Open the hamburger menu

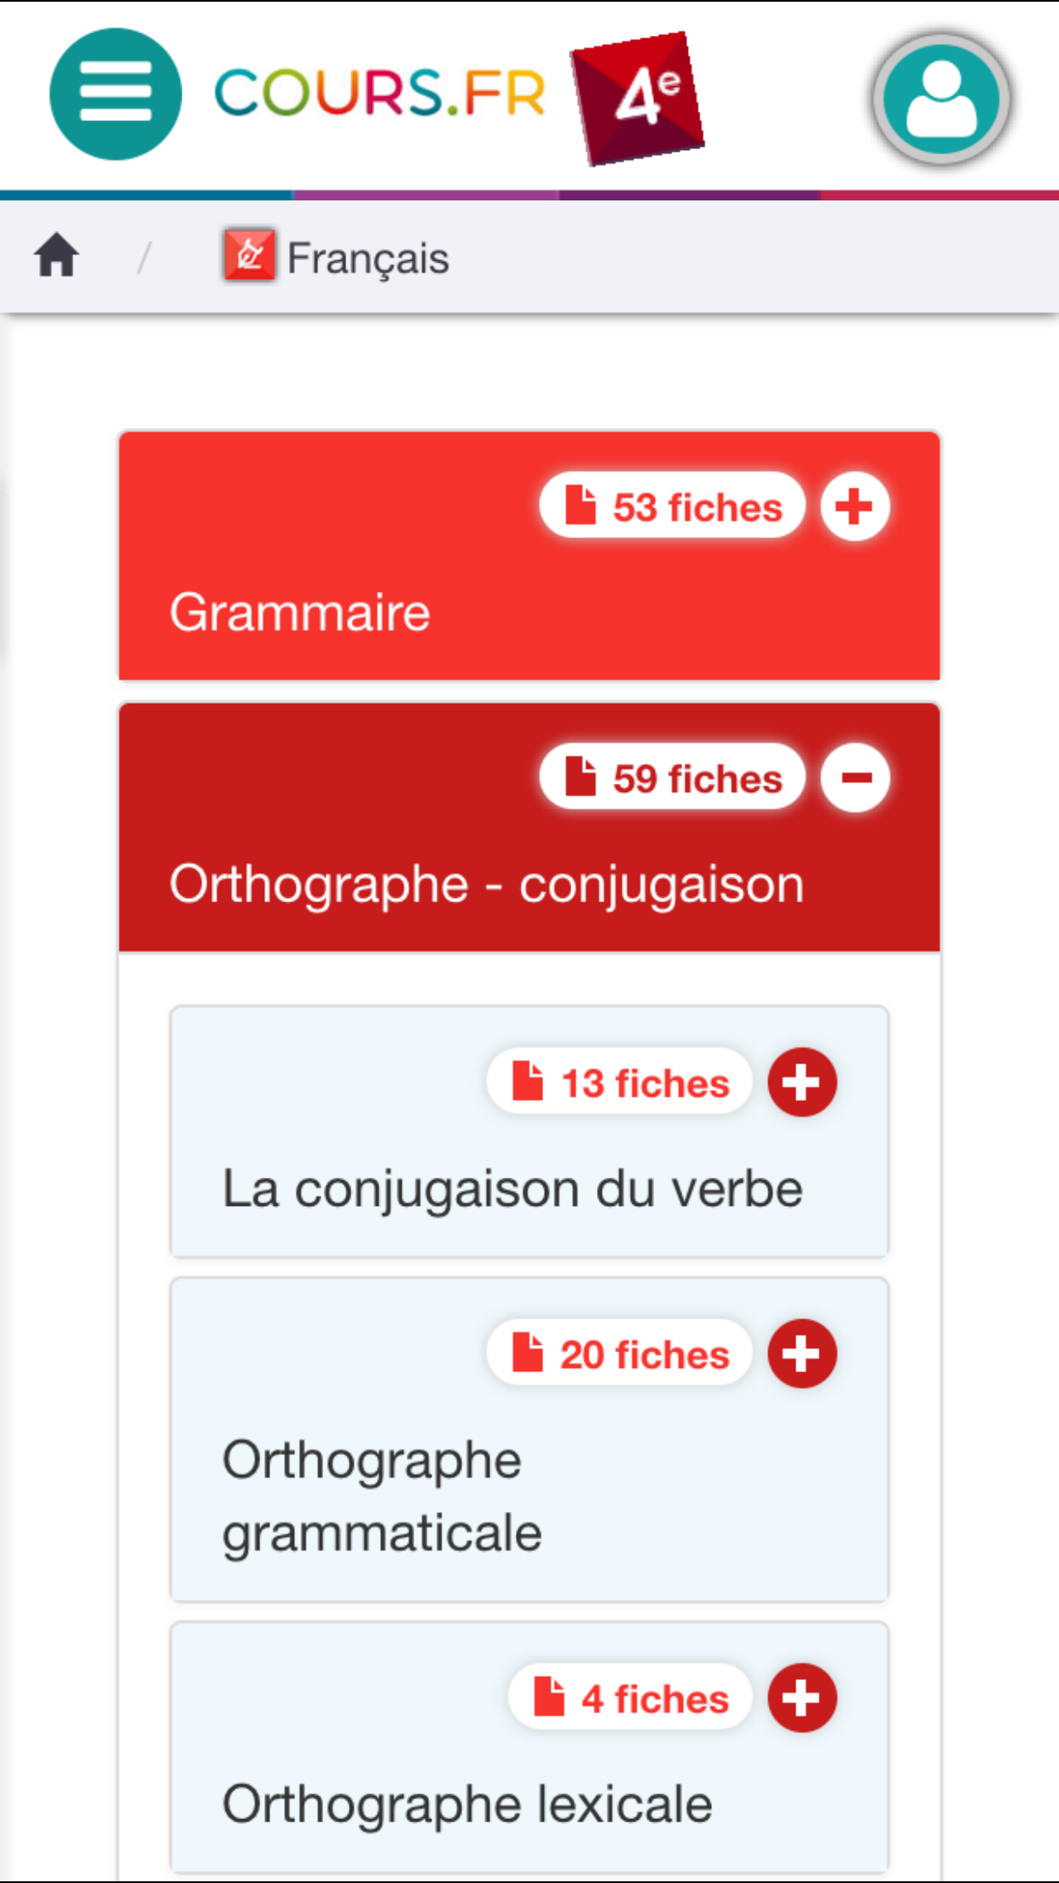pyautogui.click(x=115, y=94)
